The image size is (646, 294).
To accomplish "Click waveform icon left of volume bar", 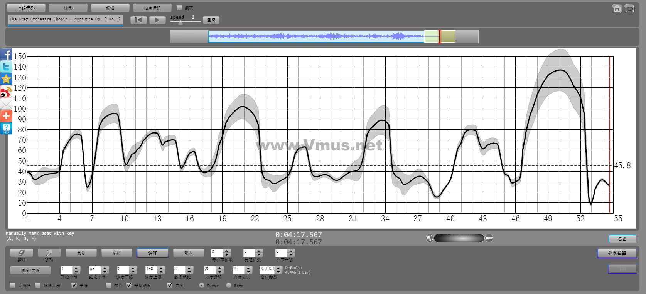I will (x=430, y=238).
